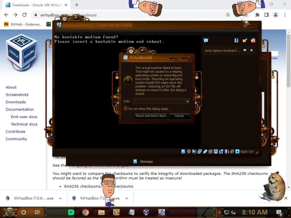Reload the VirtualBox downloads page
This screenshot has height=218, width=291.
coord(24,15)
